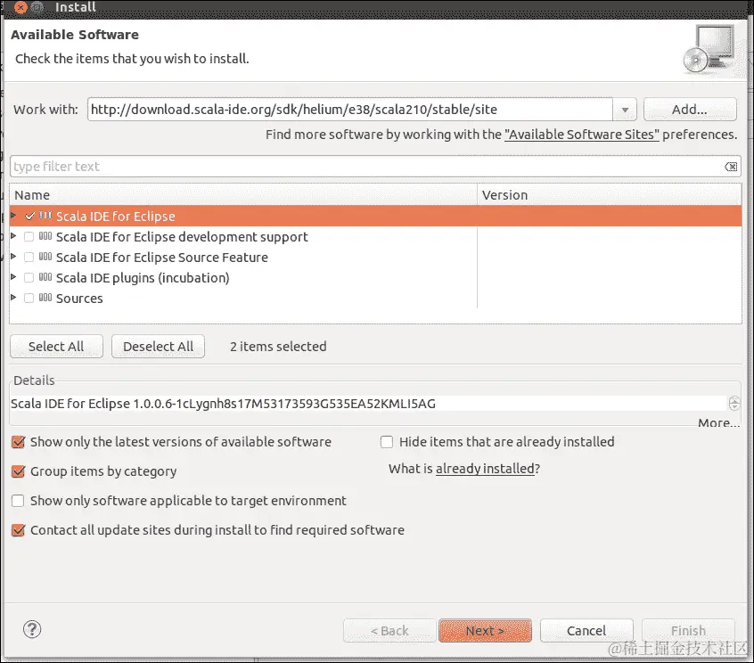
Task: Sort by the Version column header
Action: tap(610, 195)
